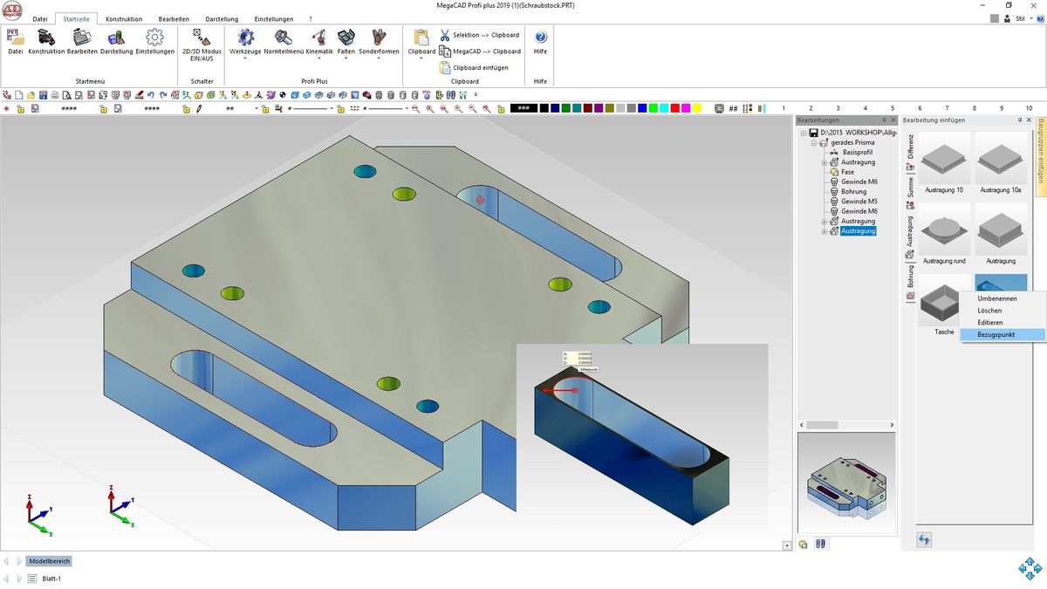Switch to the Bearbeiten ribbon tab
The height and width of the screenshot is (589, 1047).
pyautogui.click(x=174, y=18)
